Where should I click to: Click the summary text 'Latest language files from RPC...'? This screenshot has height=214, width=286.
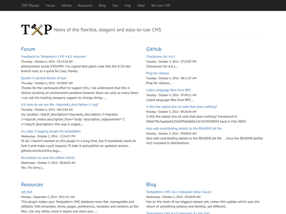[170, 100]
